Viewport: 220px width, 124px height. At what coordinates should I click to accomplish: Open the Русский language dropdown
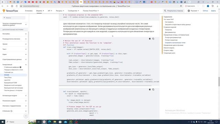pyautogui.click(x=195, y=11)
